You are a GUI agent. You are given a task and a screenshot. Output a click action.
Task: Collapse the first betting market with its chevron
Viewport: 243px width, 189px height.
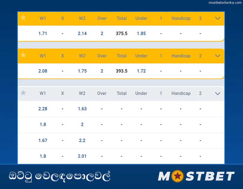pyautogui.click(x=218, y=18)
